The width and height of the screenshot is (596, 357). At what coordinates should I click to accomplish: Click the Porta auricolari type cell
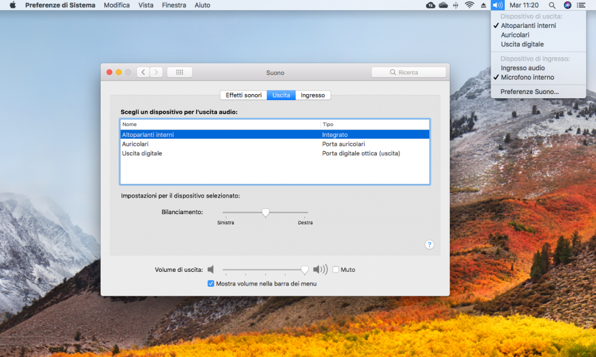(x=344, y=144)
